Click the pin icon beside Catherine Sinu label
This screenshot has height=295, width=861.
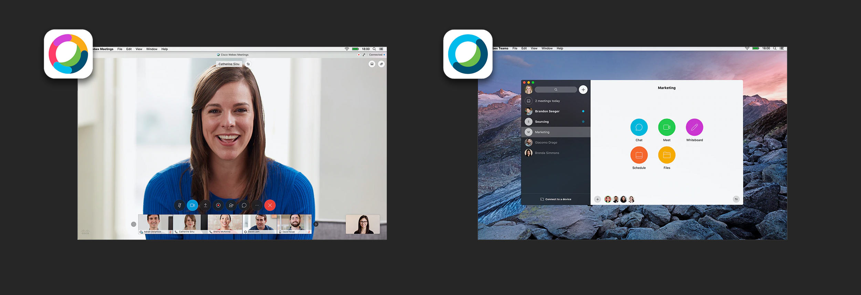[248, 64]
